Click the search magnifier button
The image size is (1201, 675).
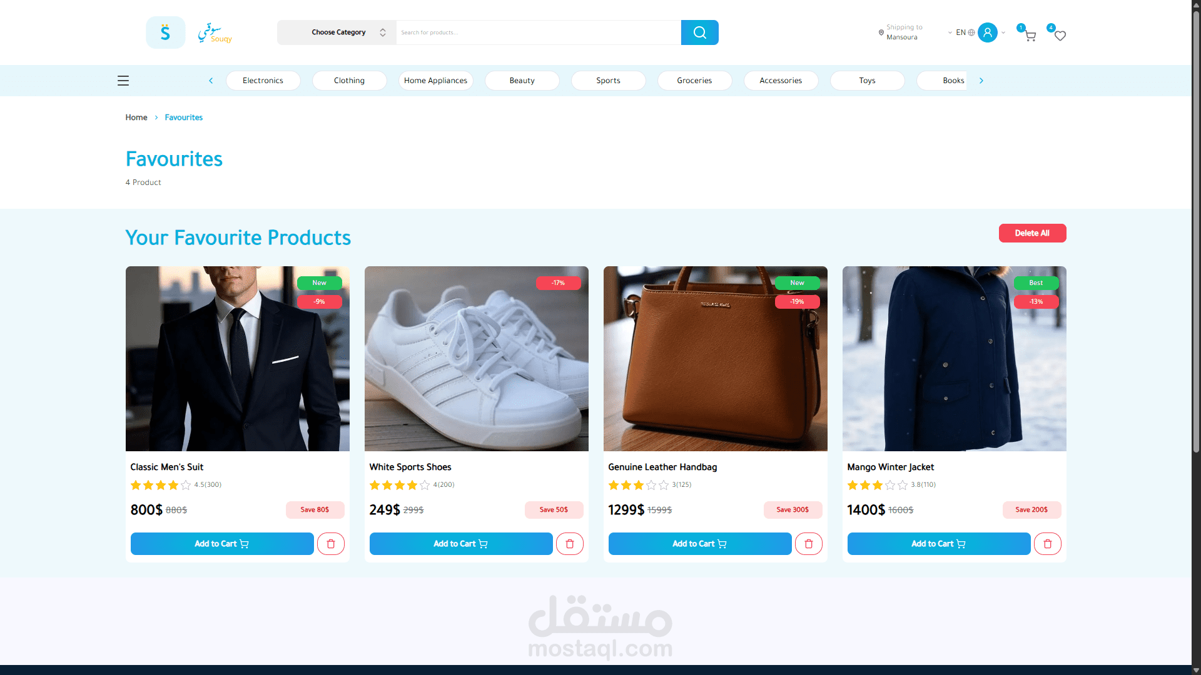coord(699,32)
